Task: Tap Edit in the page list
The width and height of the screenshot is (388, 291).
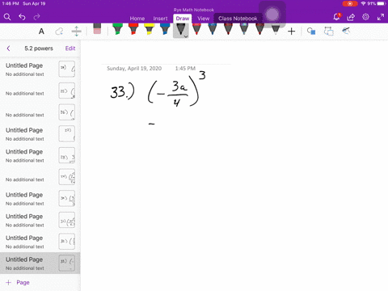Action: [70, 48]
